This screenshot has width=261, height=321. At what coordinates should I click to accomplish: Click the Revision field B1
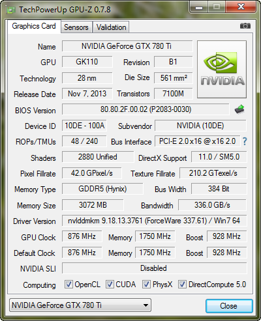pyautogui.click(x=174, y=62)
